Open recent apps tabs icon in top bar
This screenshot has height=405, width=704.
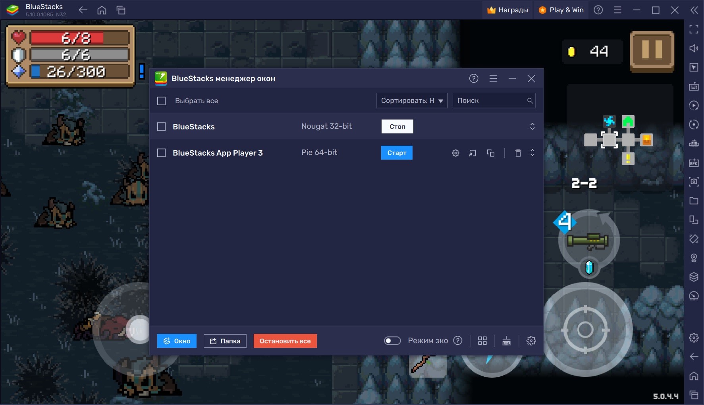click(121, 10)
